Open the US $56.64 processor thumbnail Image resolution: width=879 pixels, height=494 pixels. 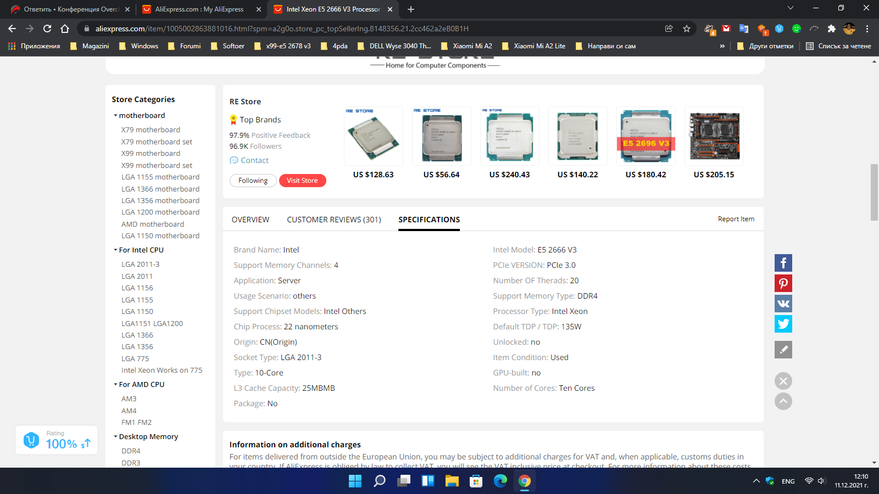point(442,136)
